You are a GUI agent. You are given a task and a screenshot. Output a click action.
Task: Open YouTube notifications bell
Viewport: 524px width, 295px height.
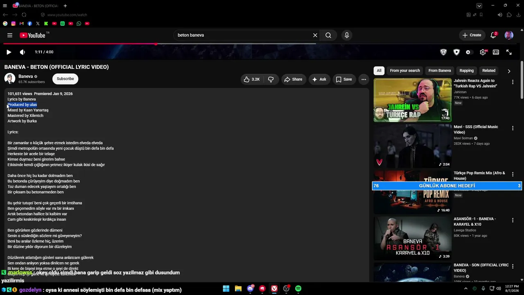493,35
